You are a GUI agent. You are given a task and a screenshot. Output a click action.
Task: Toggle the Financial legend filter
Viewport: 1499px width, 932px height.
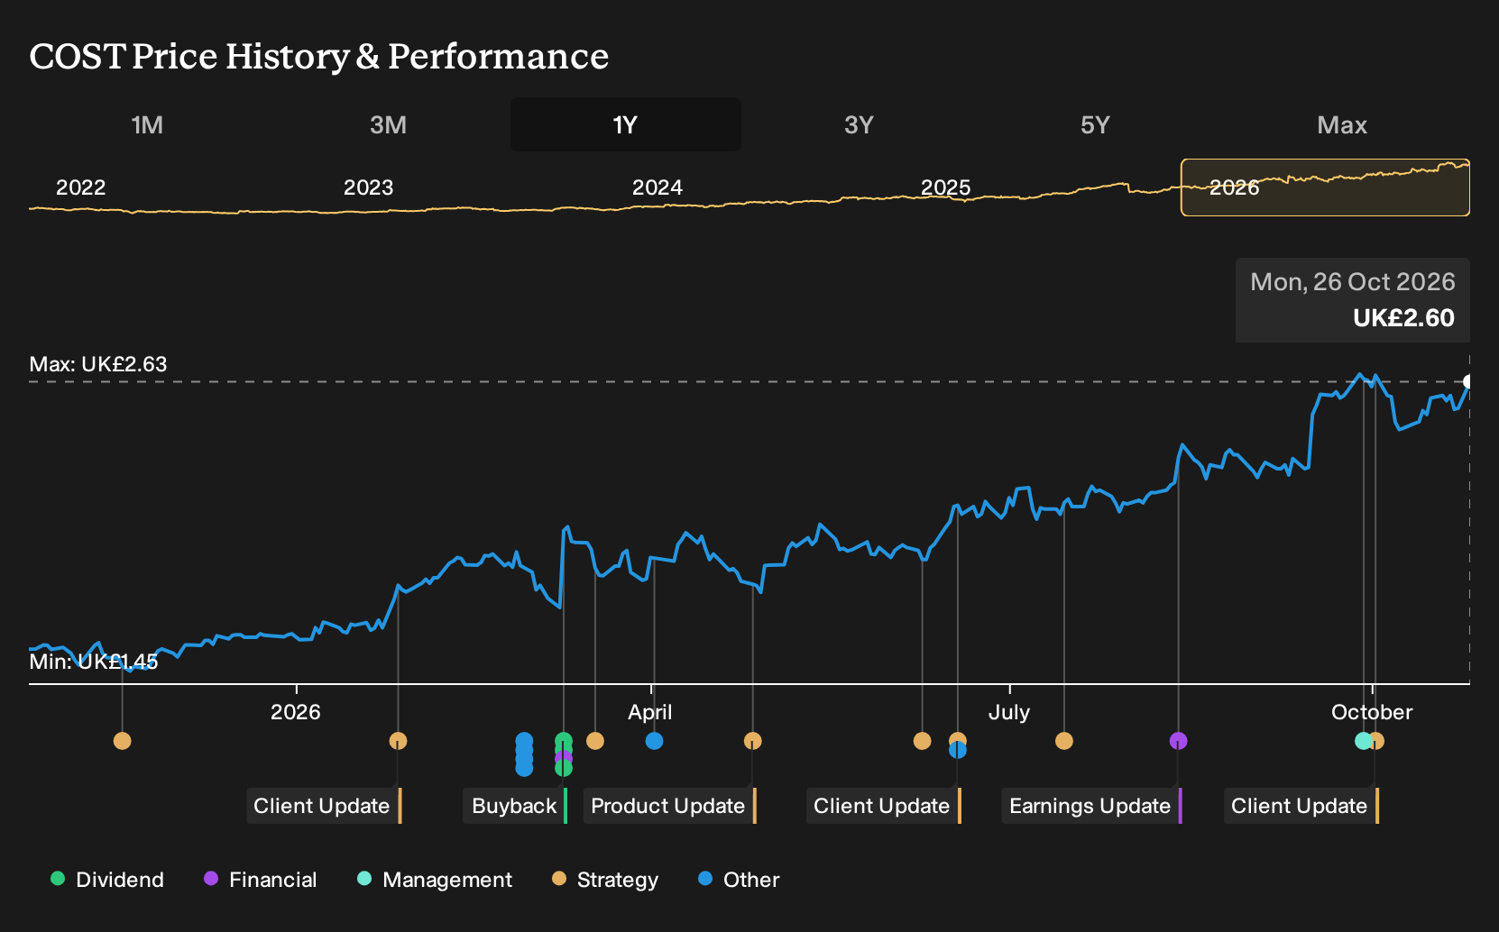[x=261, y=880]
